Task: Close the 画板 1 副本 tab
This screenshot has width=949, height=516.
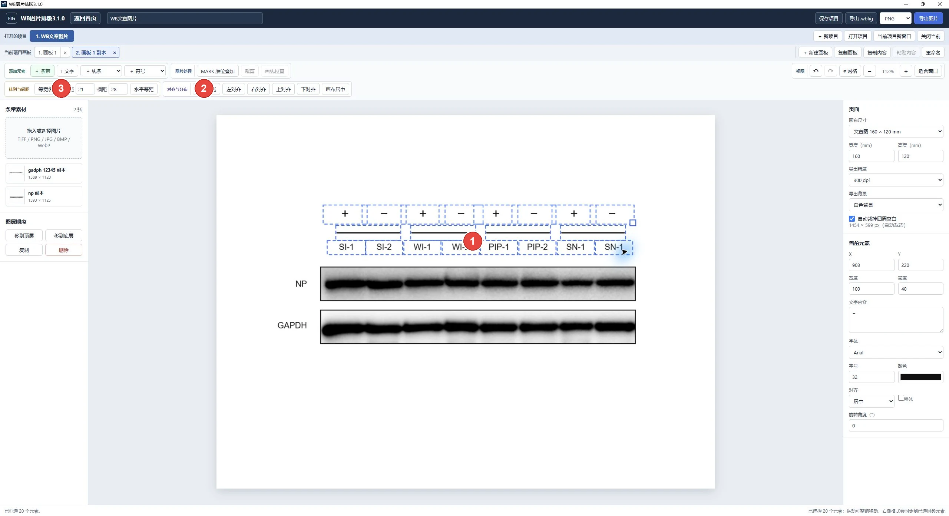Action: [x=115, y=53]
